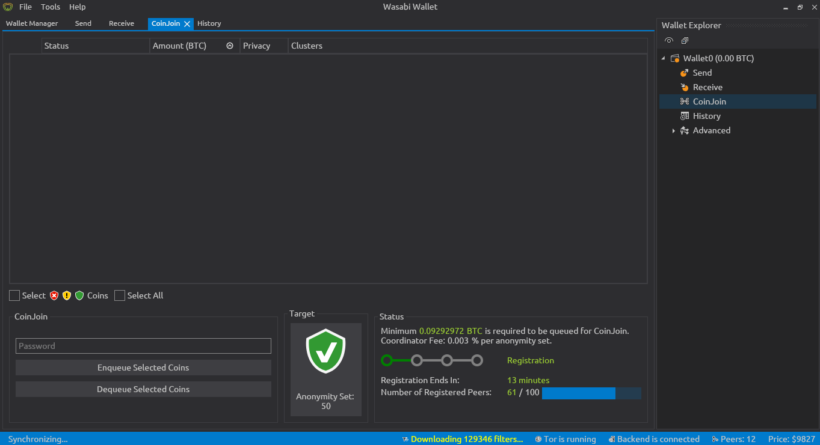The height and width of the screenshot is (445, 820).
Task: Click 'Price: $9827' status text
Action: pyautogui.click(x=792, y=439)
